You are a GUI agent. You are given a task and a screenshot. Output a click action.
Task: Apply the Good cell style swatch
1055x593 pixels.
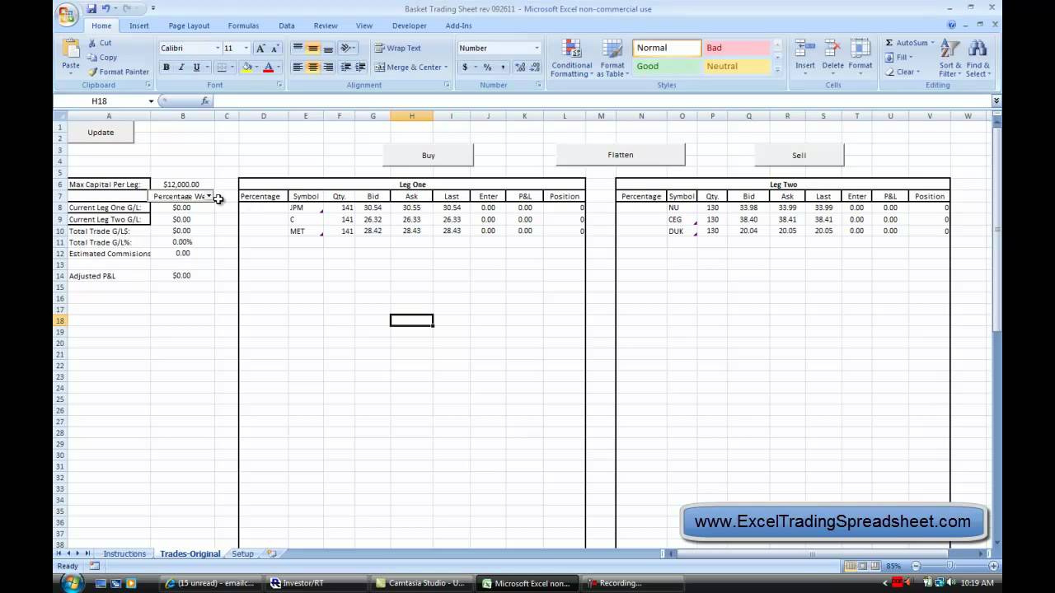click(x=666, y=67)
